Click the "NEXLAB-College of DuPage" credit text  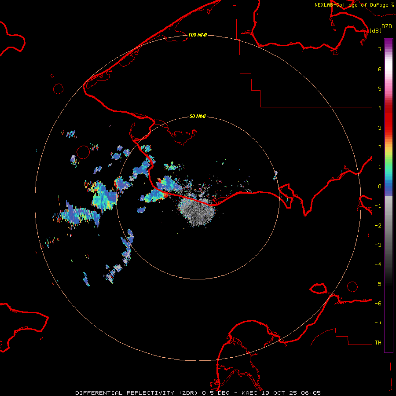coord(351,5)
